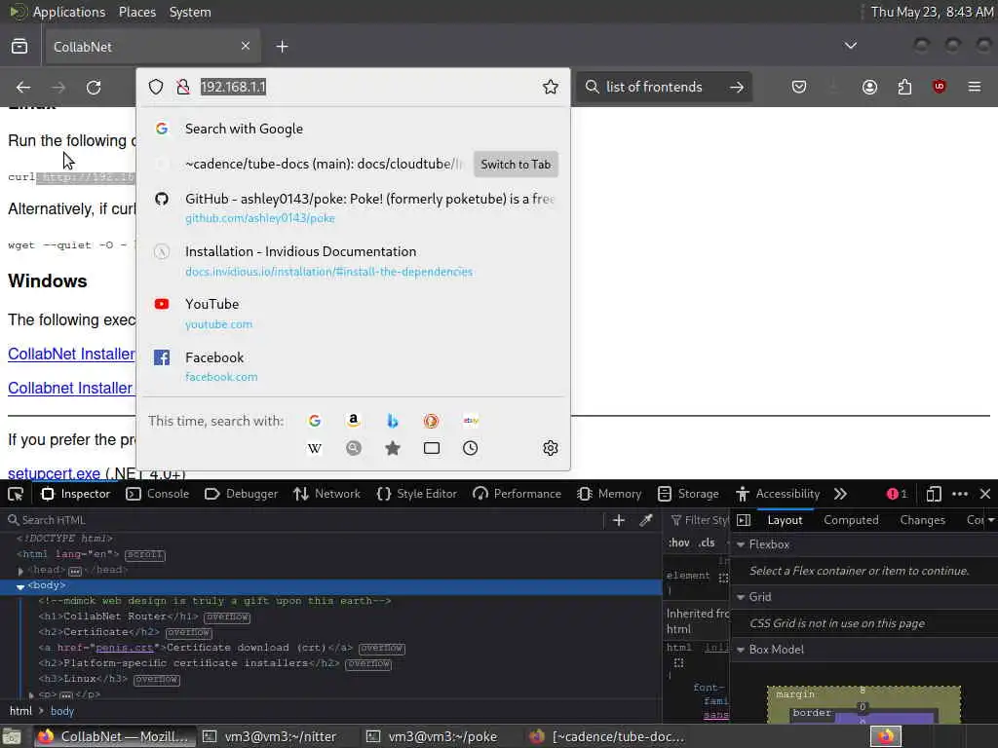The width and height of the screenshot is (998, 748).
Task: Select Search with Google suggestion
Action: (353, 130)
